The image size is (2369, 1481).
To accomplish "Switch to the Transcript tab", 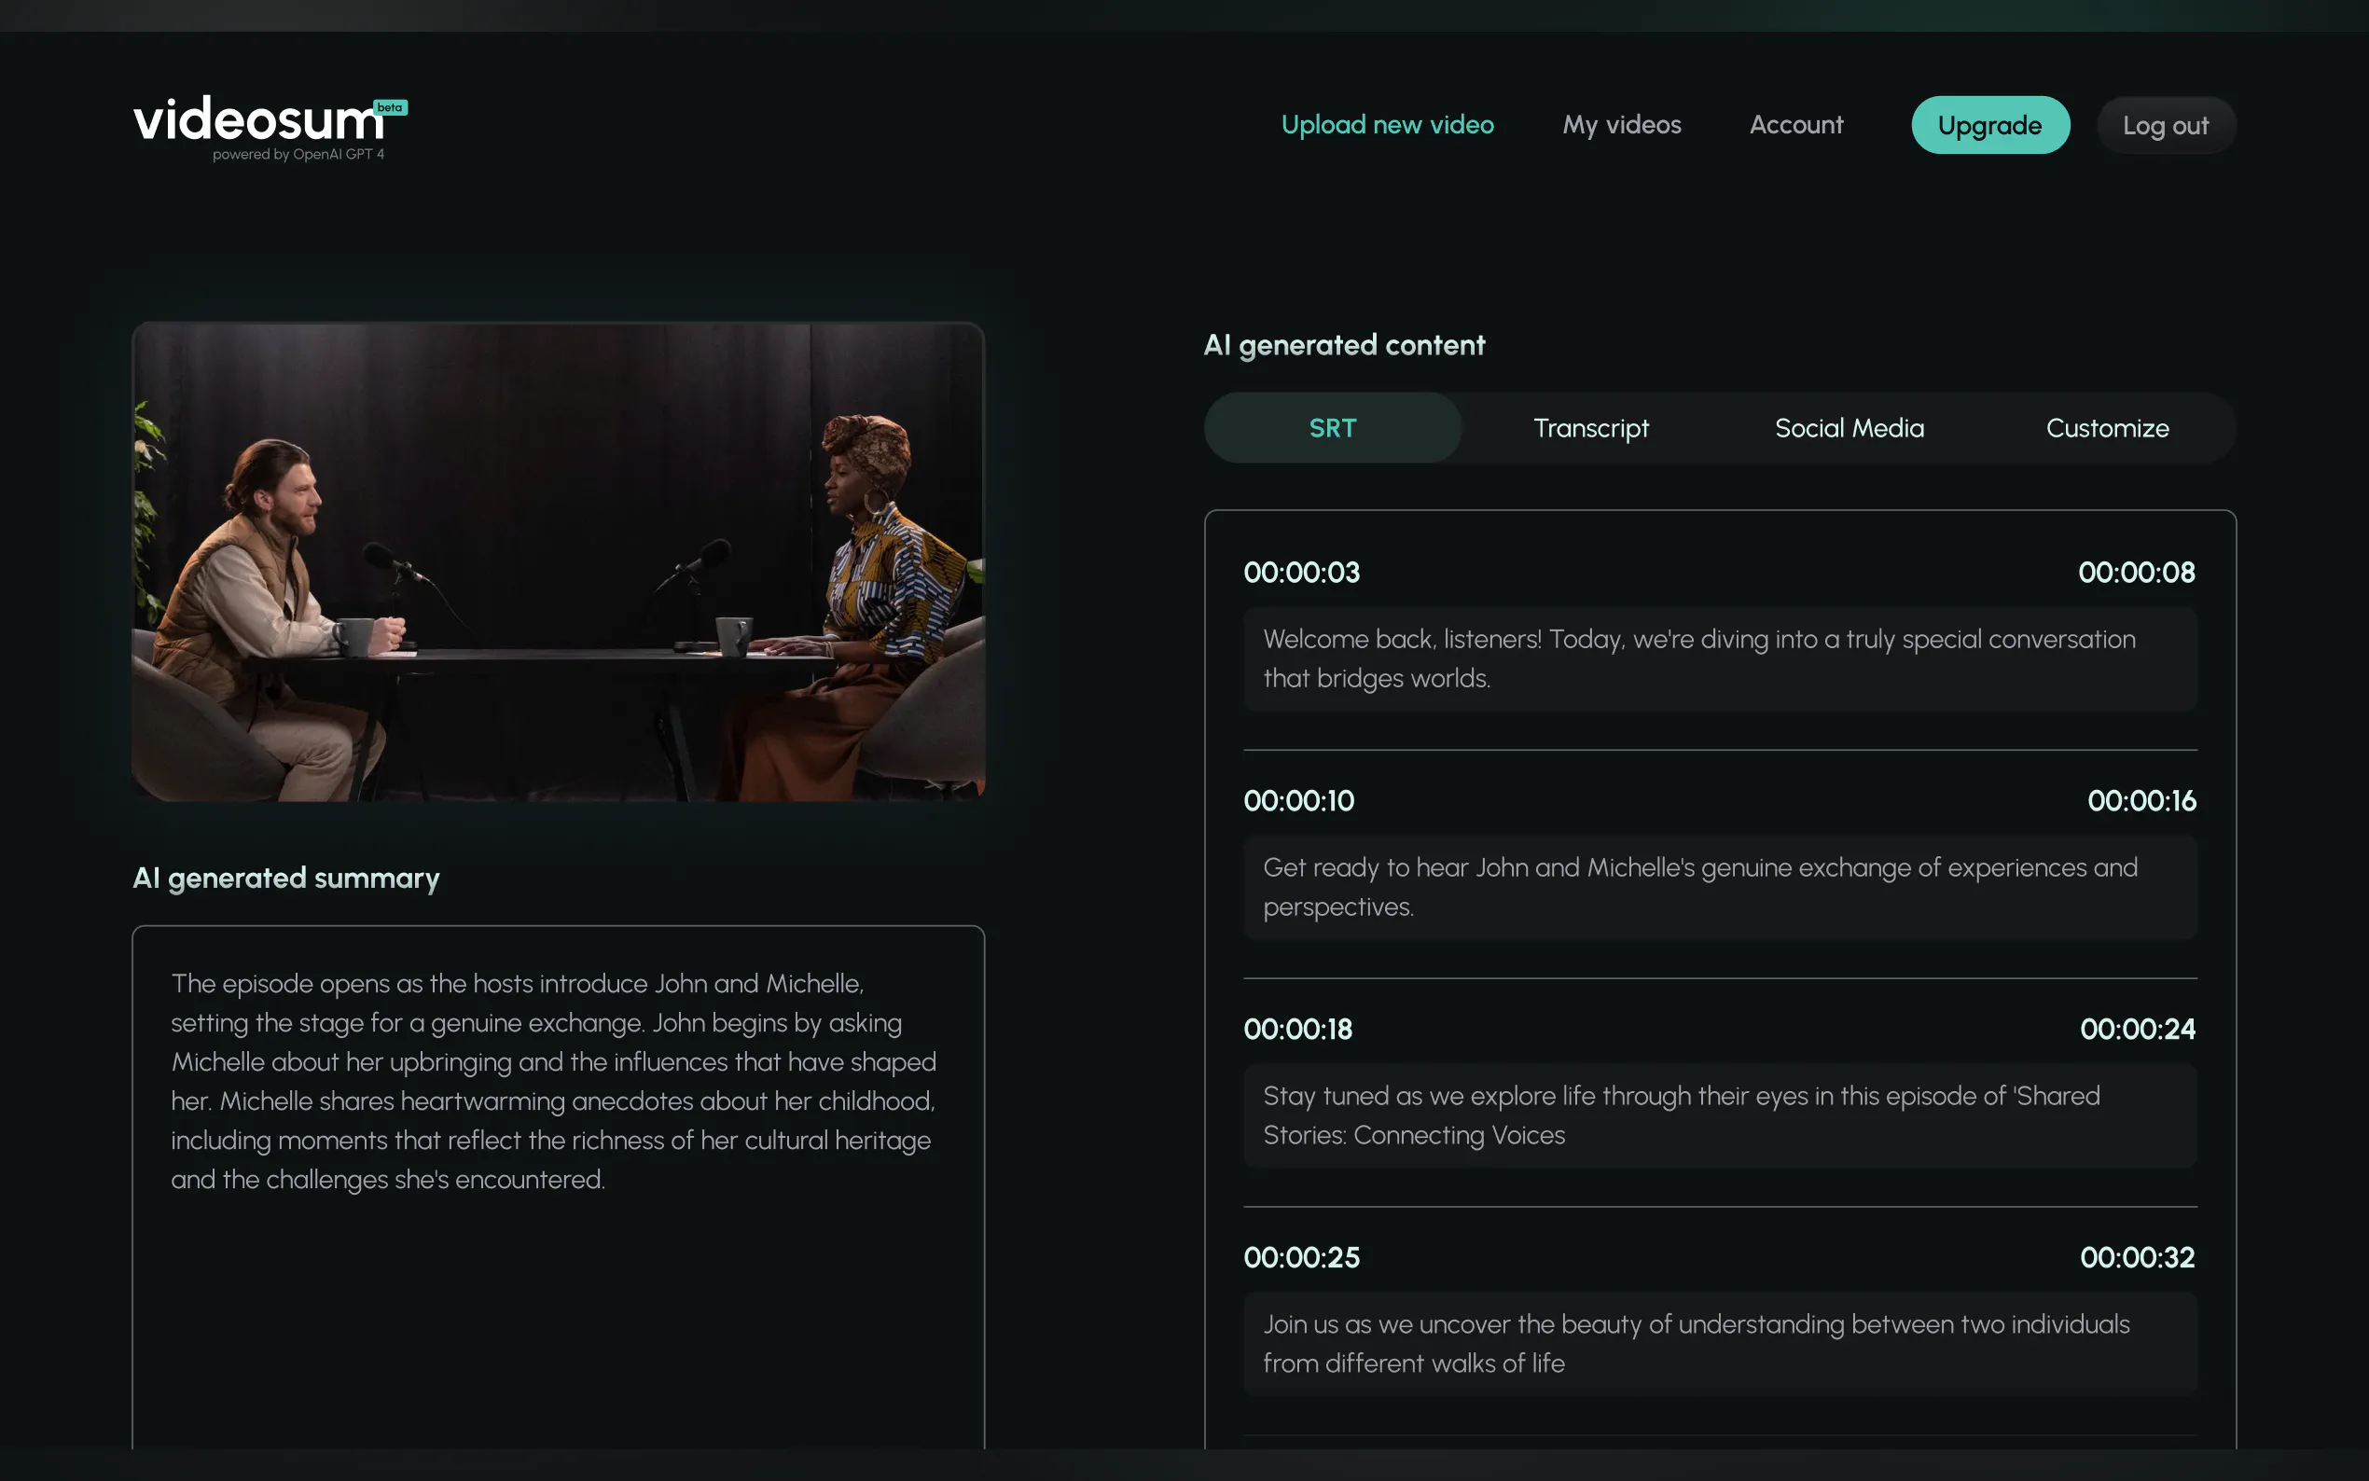I will [1590, 428].
